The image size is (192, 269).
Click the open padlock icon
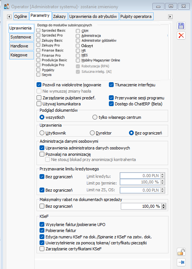click(x=181, y=252)
